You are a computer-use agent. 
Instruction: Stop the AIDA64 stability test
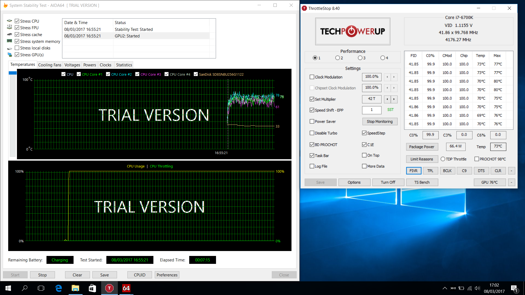pyautogui.click(x=42, y=275)
